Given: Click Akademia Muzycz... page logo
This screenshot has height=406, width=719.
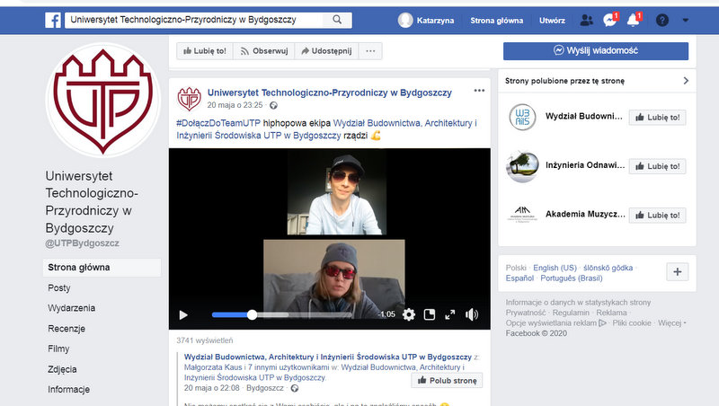Looking at the screenshot, I should [522, 215].
